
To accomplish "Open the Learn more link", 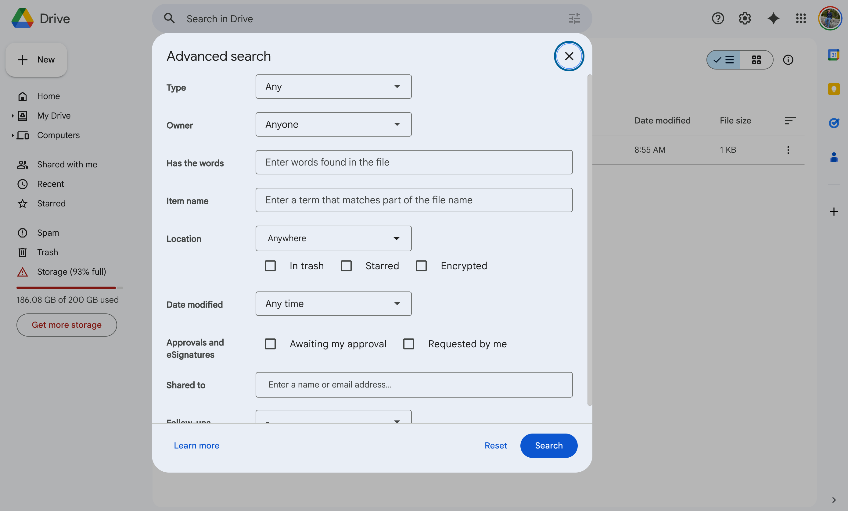I will coord(196,445).
